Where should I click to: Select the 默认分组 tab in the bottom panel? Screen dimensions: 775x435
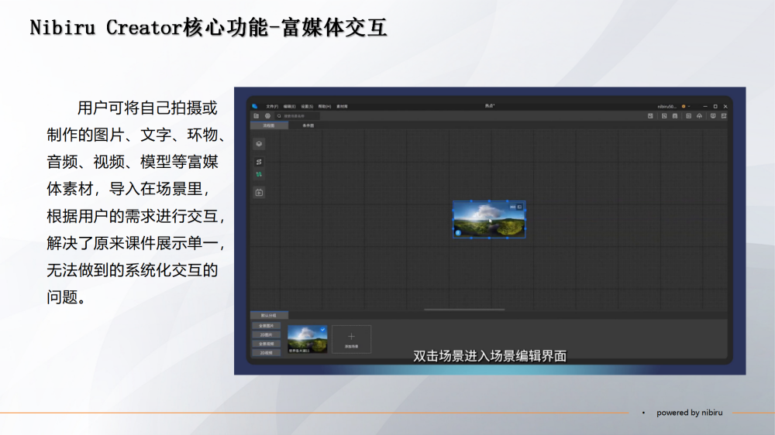(269, 315)
